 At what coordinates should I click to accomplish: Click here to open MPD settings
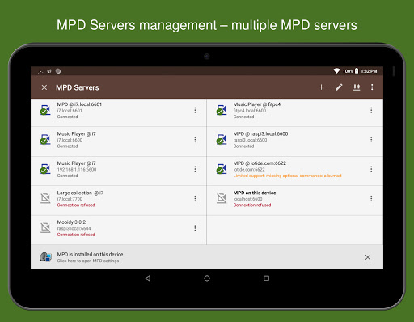[x=88, y=261]
